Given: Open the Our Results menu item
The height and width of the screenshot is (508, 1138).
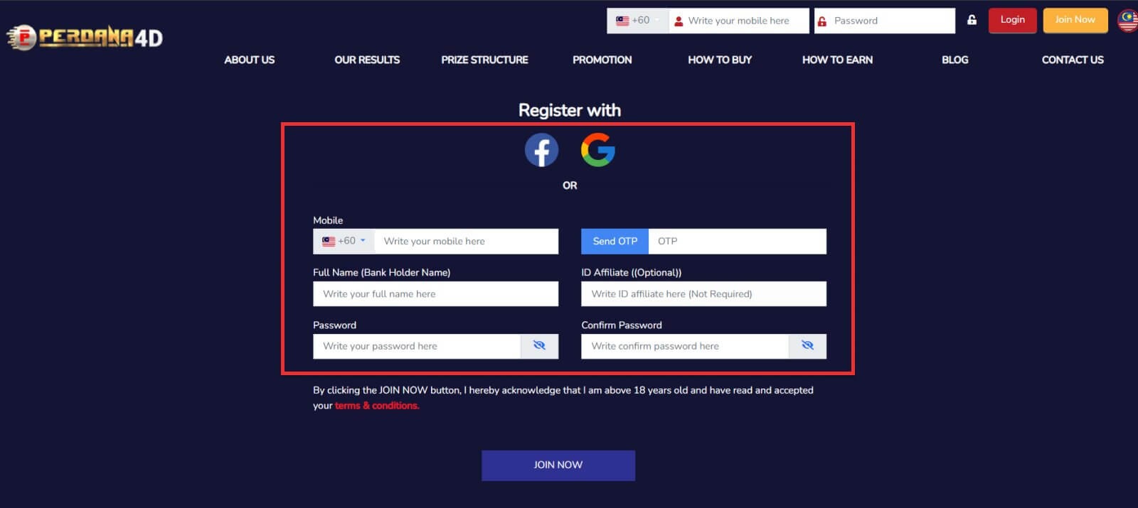Looking at the screenshot, I should click(367, 60).
